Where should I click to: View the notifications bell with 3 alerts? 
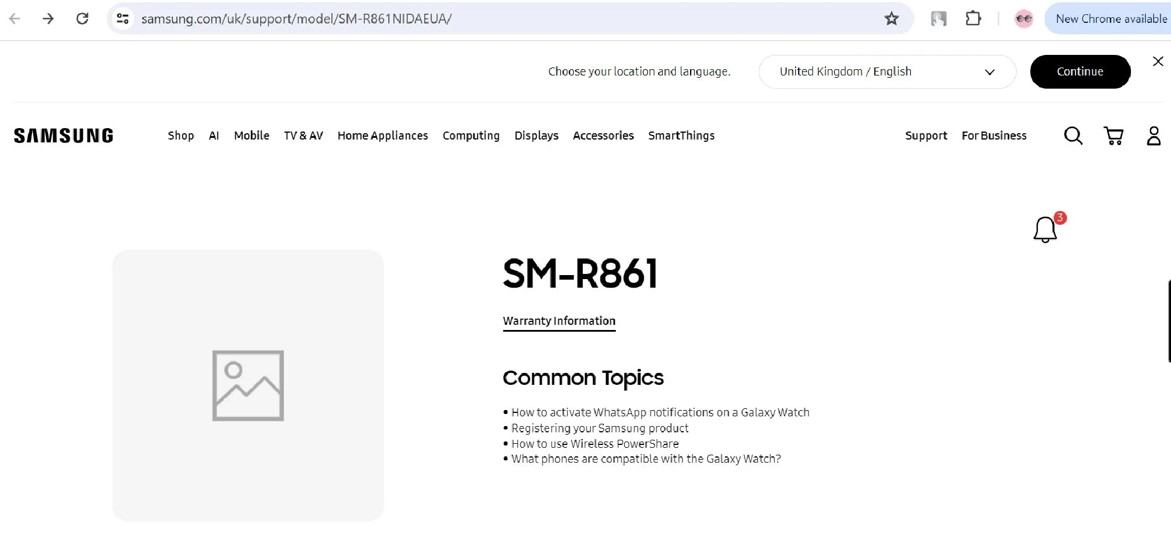[x=1046, y=229]
